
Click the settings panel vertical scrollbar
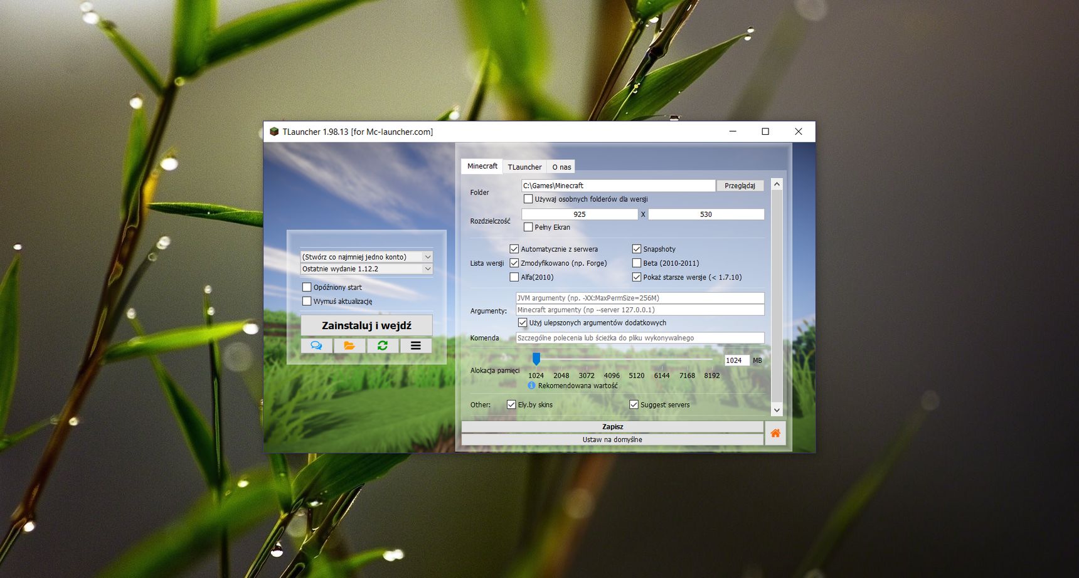(777, 297)
